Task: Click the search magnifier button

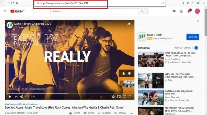Action: click(x=142, y=11)
